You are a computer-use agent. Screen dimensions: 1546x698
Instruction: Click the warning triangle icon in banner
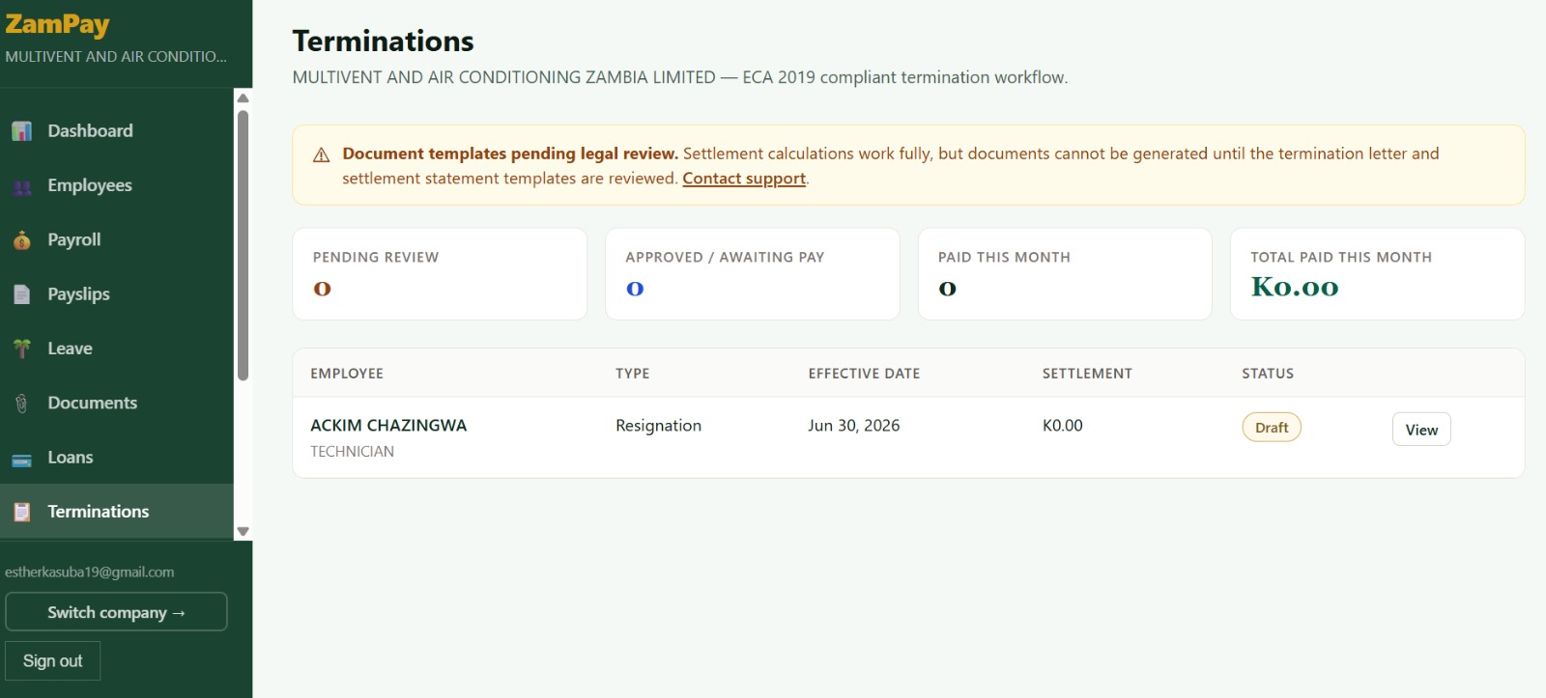(322, 155)
